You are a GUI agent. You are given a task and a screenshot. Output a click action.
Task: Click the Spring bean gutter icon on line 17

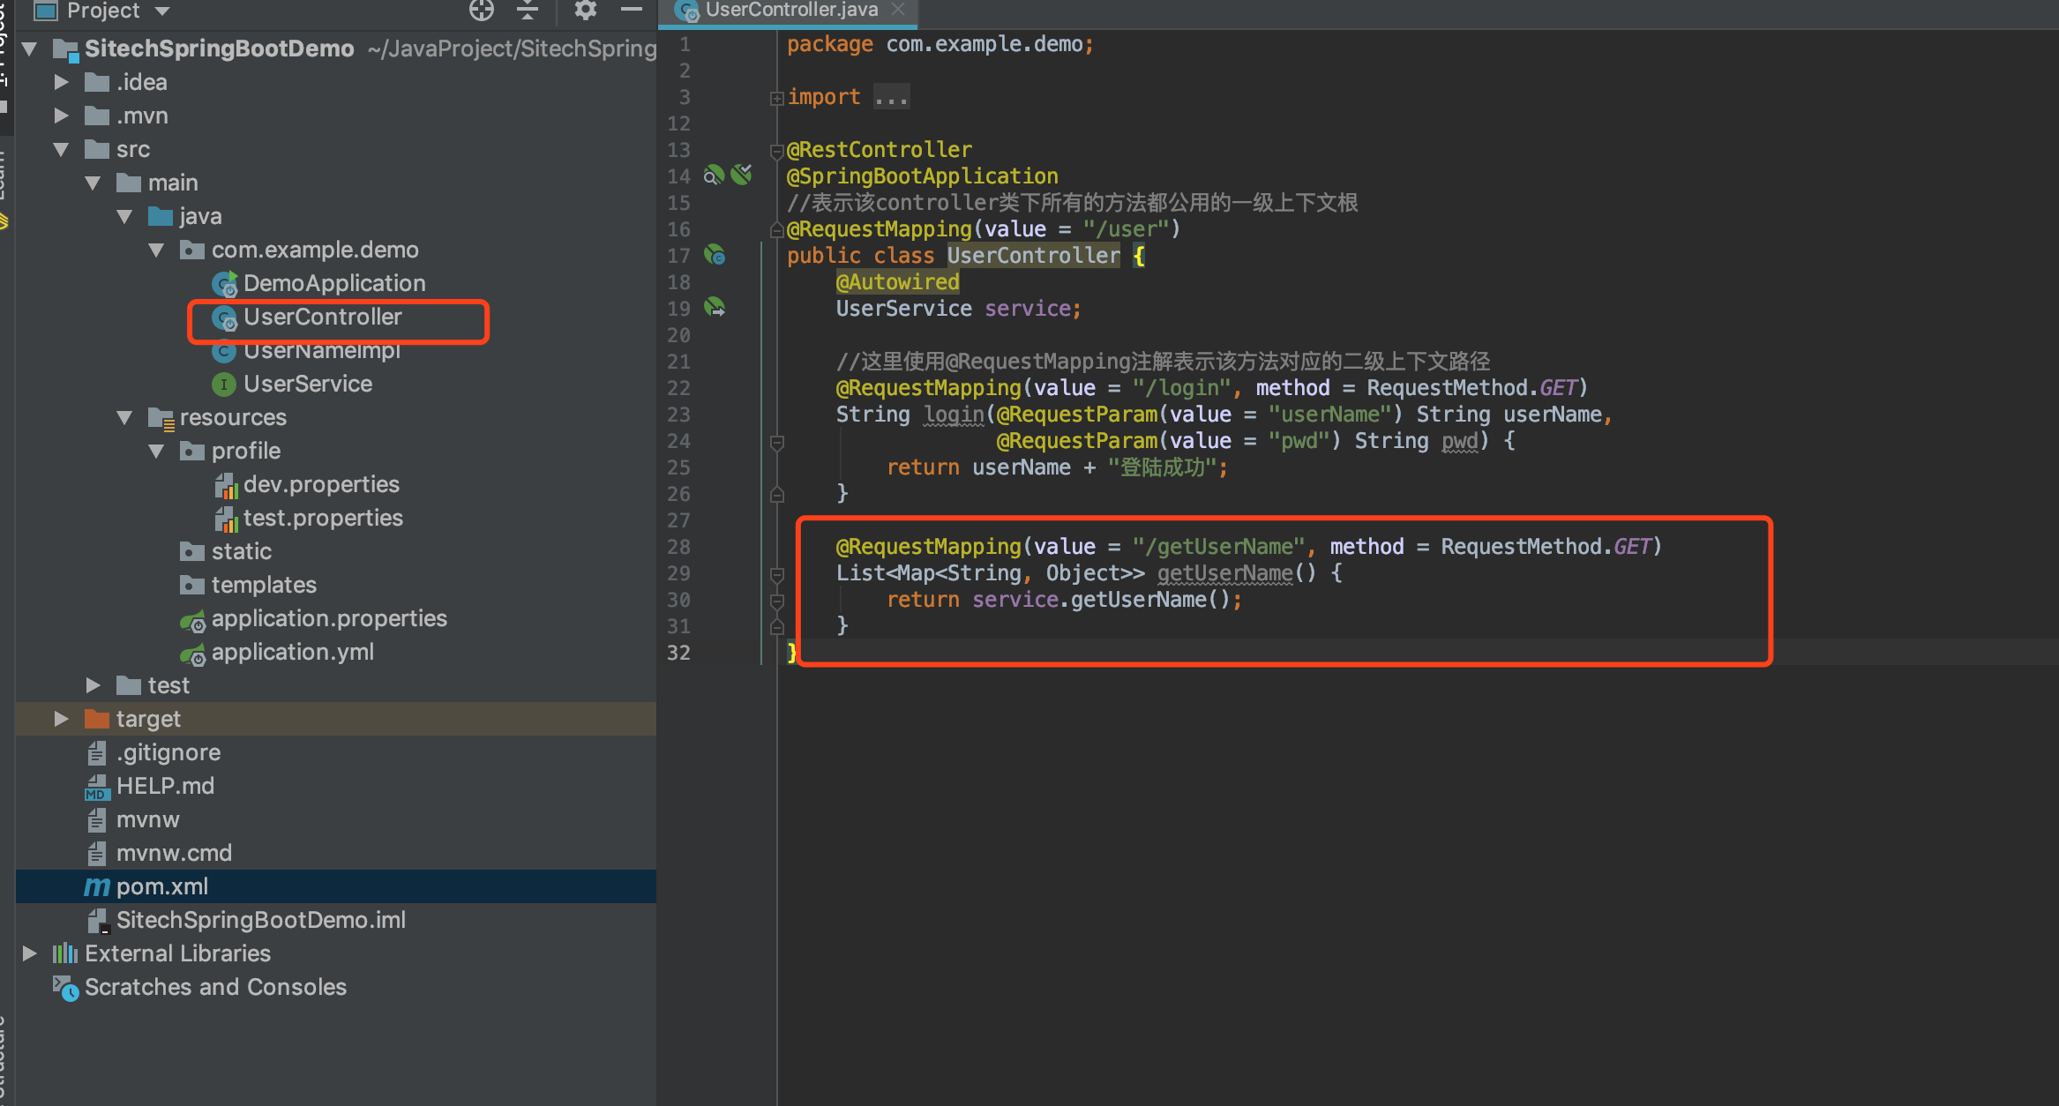715,256
